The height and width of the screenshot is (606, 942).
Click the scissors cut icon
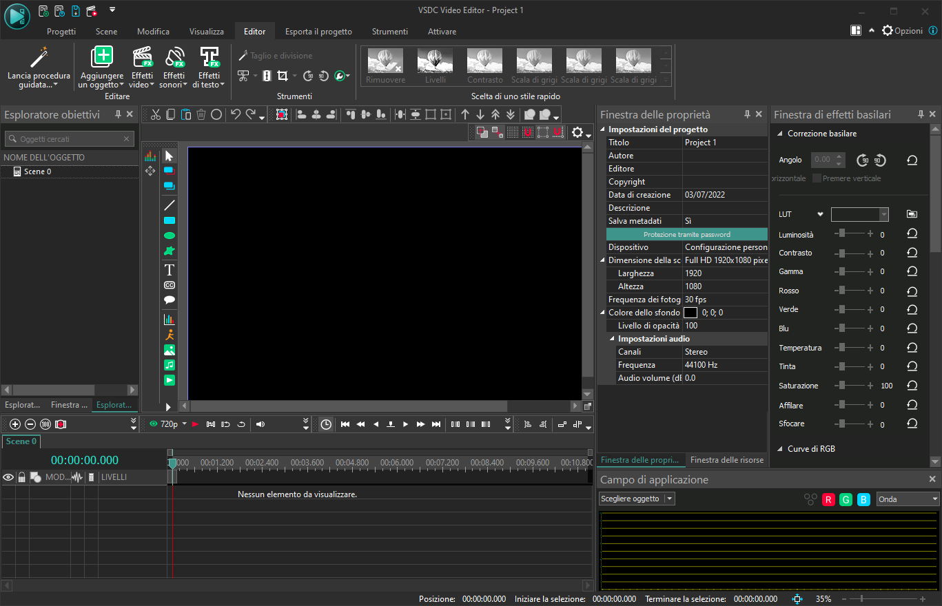pyautogui.click(x=156, y=114)
